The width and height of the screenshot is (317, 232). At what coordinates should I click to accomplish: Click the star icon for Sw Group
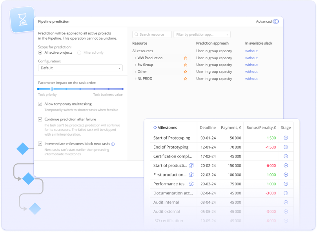(186, 65)
